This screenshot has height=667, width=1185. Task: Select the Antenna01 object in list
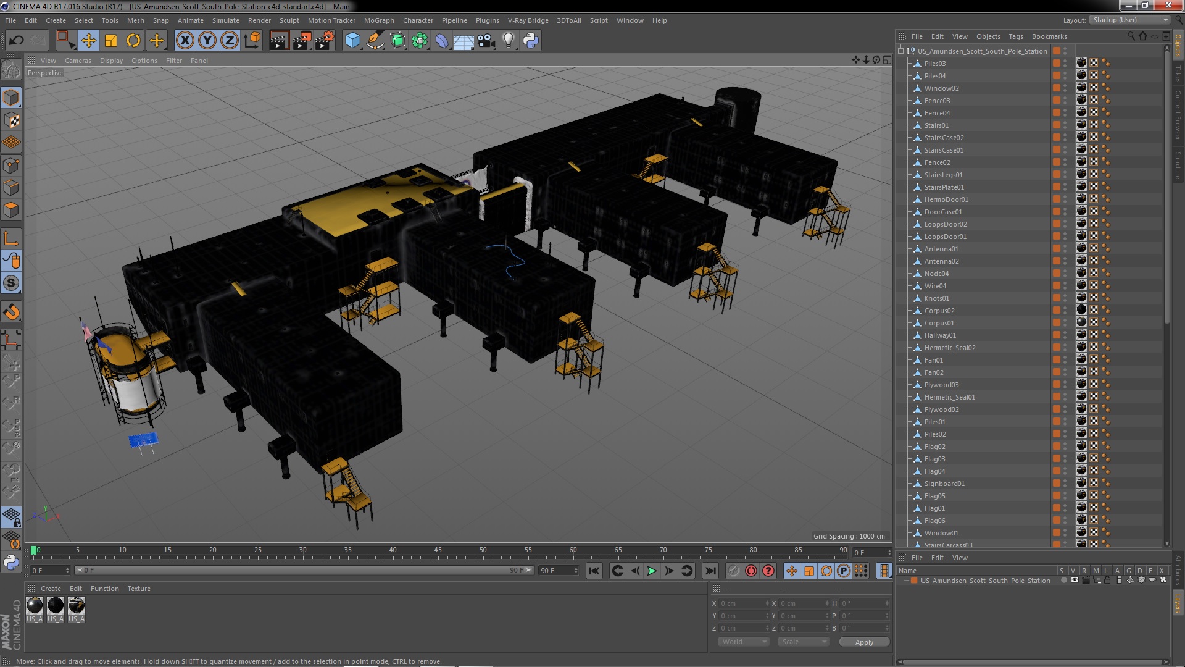[x=941, y=249]
